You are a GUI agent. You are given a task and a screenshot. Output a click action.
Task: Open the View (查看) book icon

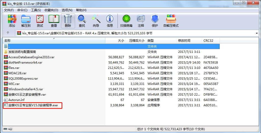54,21
